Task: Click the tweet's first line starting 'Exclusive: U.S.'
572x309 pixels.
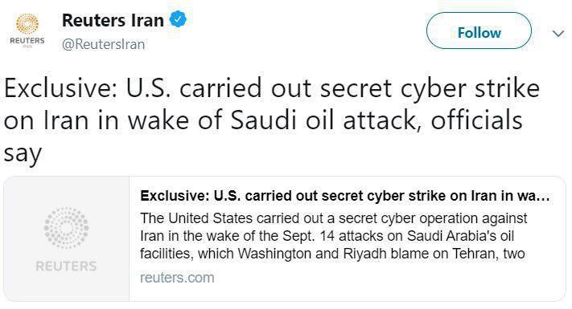Action: pos(272,88)
